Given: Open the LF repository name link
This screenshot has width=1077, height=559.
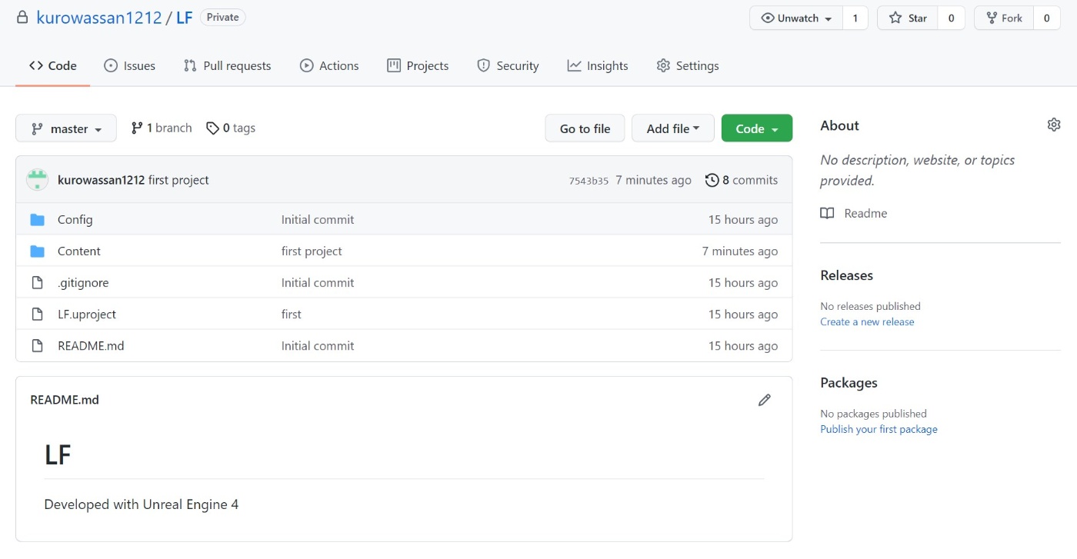Looking at the screenshot, I should click(x=184, y=18).
